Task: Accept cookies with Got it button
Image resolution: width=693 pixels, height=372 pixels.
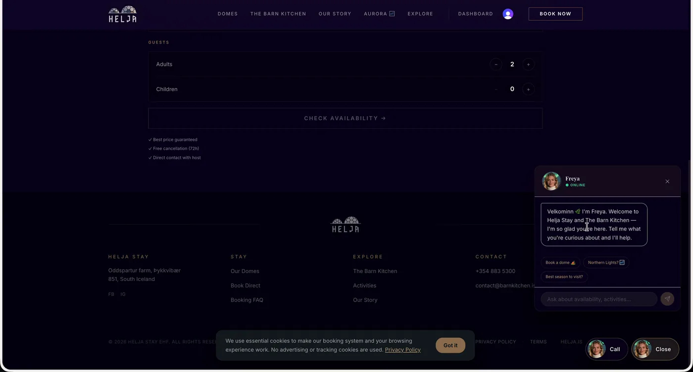Action: [450, 345]
